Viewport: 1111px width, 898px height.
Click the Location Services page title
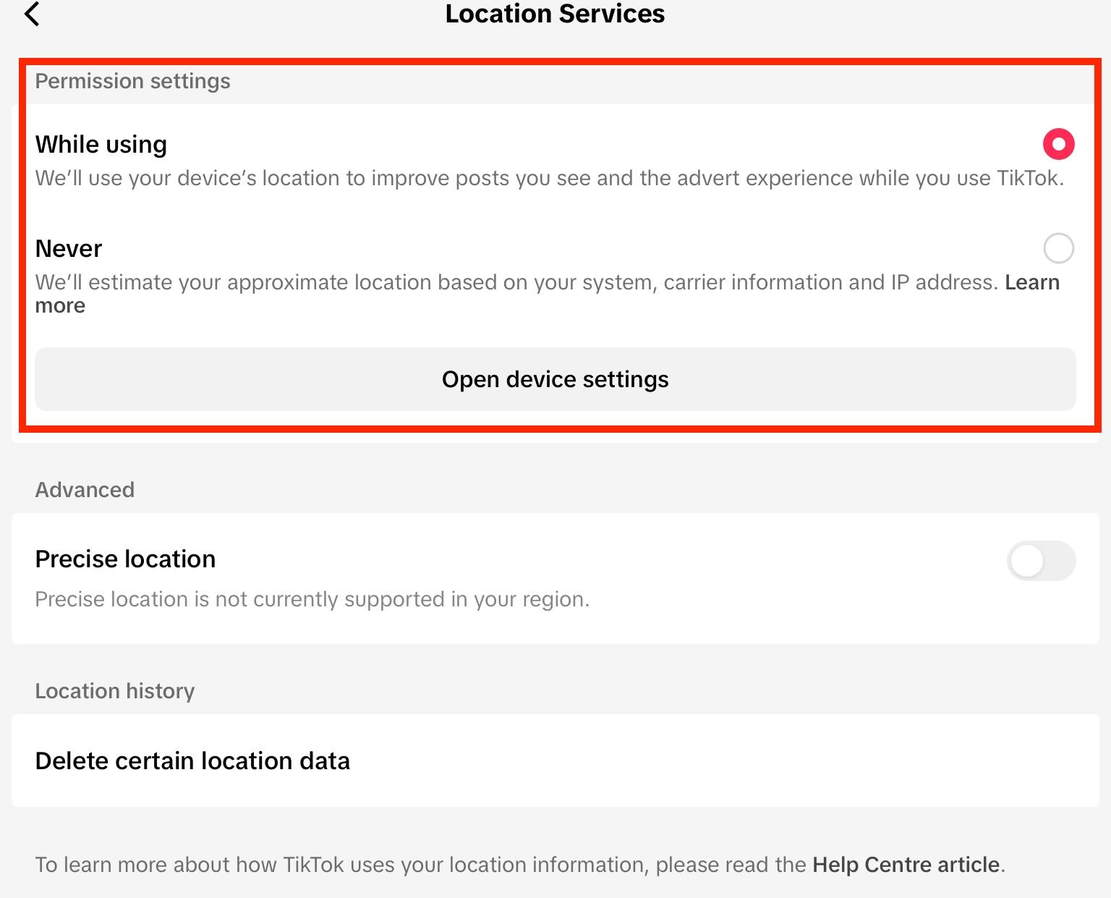click(555, 14)
